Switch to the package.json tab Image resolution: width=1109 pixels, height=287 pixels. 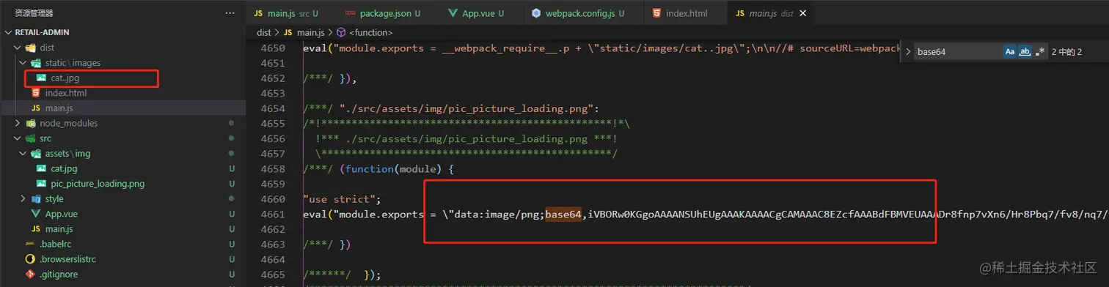(x=383, y=13)
